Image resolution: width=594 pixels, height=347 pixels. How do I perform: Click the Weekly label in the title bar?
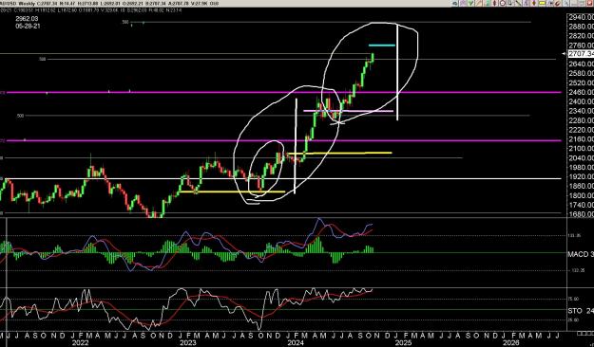click(27, 3)
